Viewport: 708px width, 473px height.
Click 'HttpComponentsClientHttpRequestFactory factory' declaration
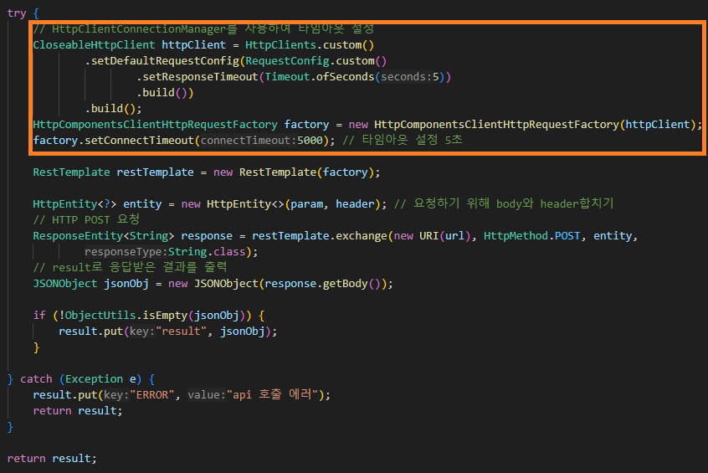click(181, 125)
